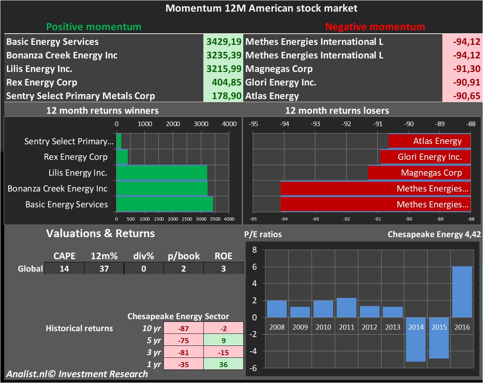
Task: Click the 12 month returns losers title
Action: (337, 111)
